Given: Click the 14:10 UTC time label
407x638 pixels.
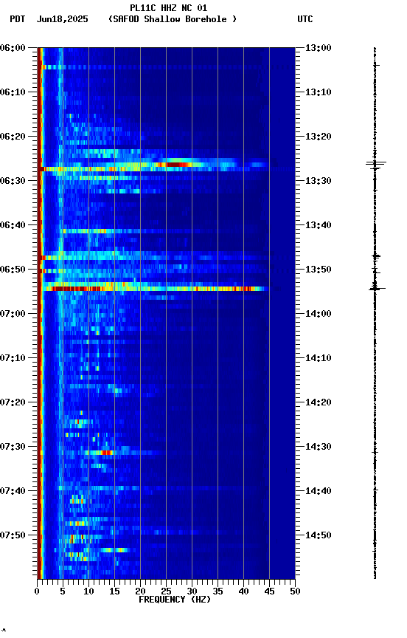Looking at the screenshot, I should click(x=319, y=358).
